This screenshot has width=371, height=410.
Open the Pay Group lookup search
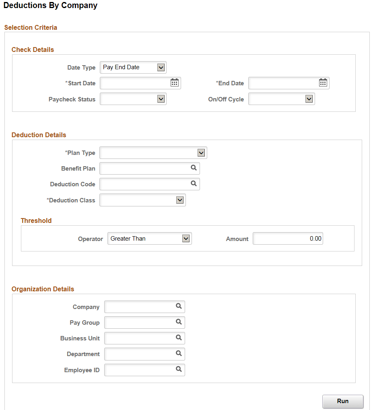point(178,322)
